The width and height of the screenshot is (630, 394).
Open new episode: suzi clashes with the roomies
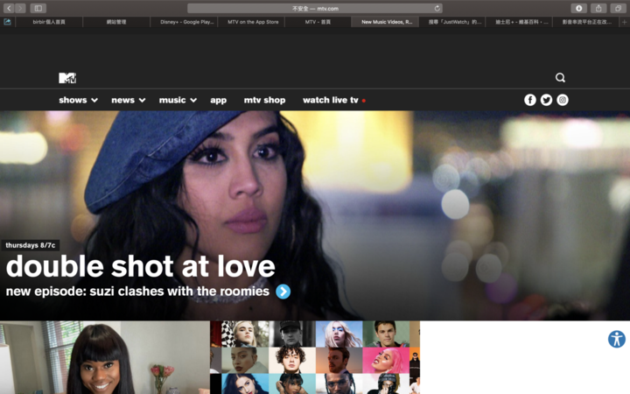click(137, 291)
